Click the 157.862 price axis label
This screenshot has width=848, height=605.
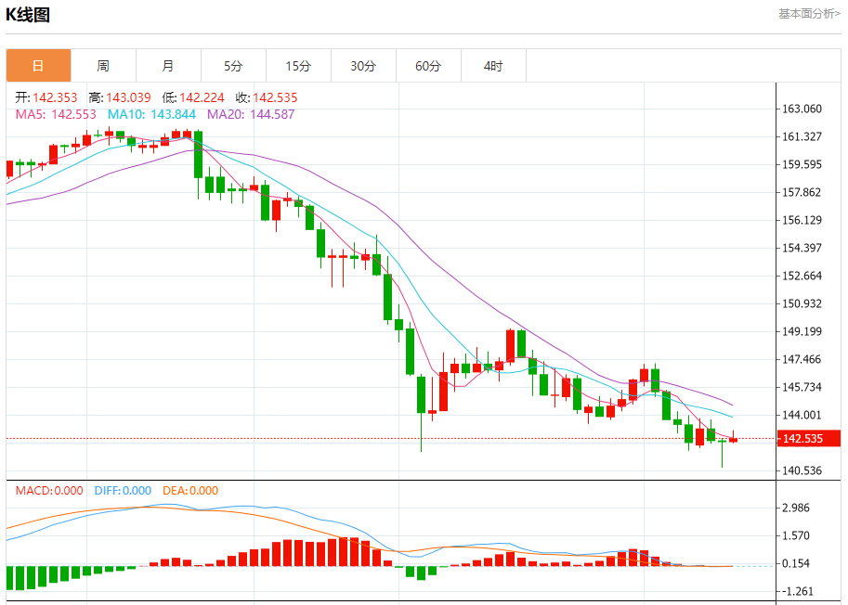point(802,192)
